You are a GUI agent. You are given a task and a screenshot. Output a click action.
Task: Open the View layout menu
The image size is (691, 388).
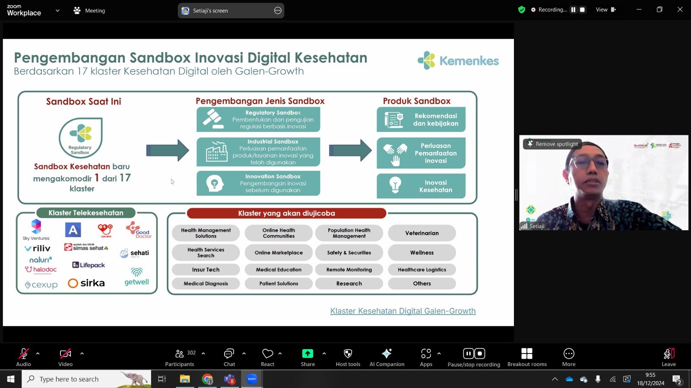pyautogui.click(x=605, y=9)
